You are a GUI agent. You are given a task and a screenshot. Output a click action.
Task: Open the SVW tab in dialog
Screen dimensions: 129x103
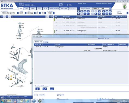[46, 42]
